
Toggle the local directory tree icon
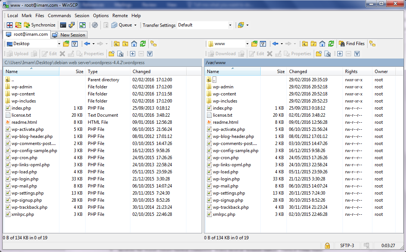pos(154,44)
